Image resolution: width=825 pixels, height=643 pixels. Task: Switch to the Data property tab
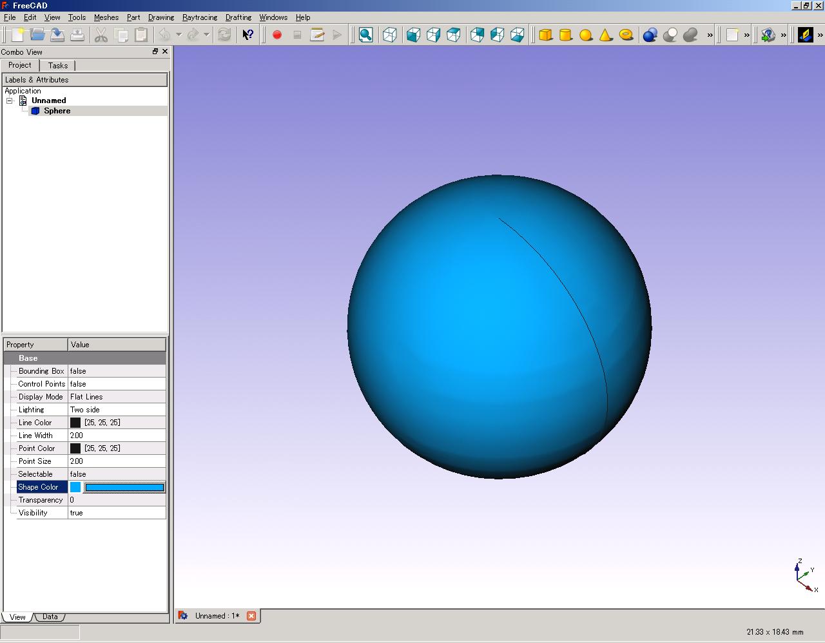50,617
